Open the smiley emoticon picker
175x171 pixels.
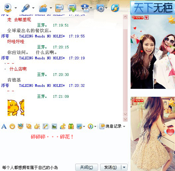12,127
